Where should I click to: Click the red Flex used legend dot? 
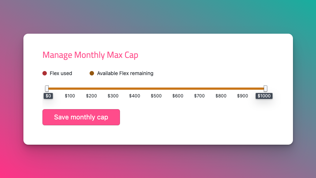45,73
